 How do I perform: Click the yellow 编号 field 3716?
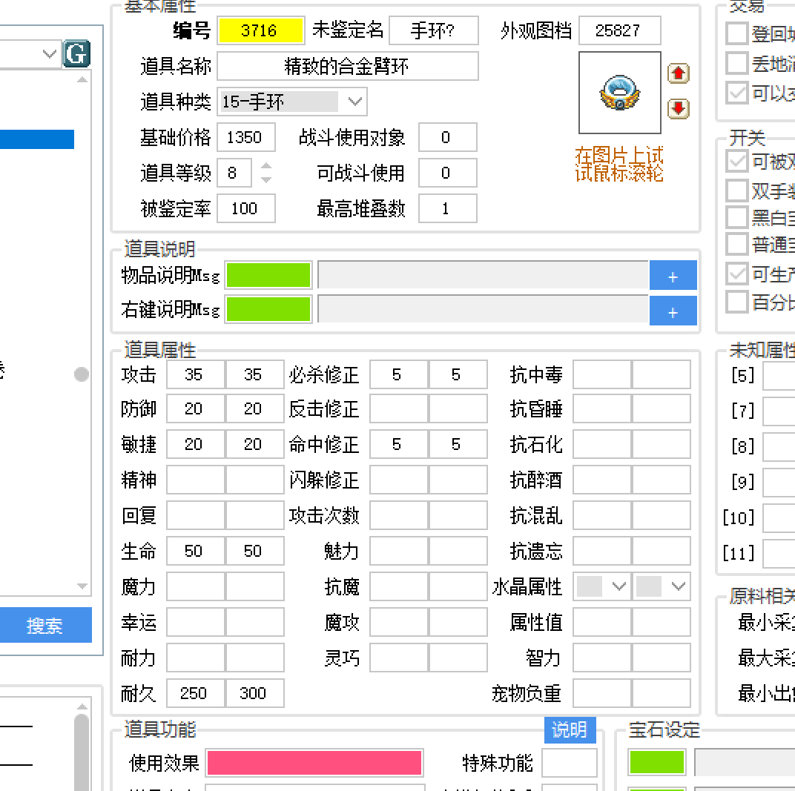point(260,30)
